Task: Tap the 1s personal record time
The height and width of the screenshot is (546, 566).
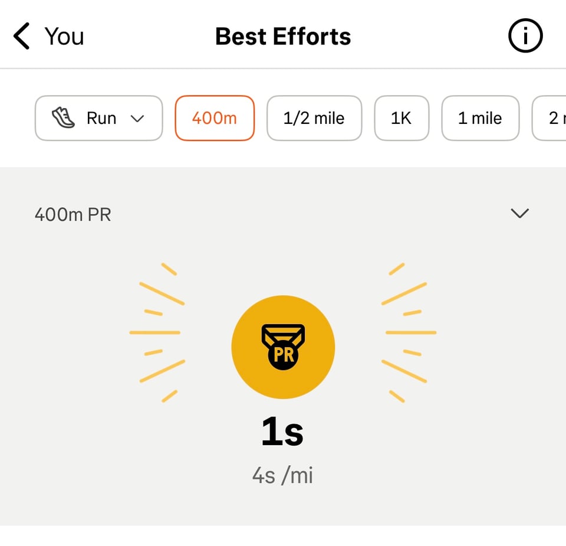Action: [283, 431]
